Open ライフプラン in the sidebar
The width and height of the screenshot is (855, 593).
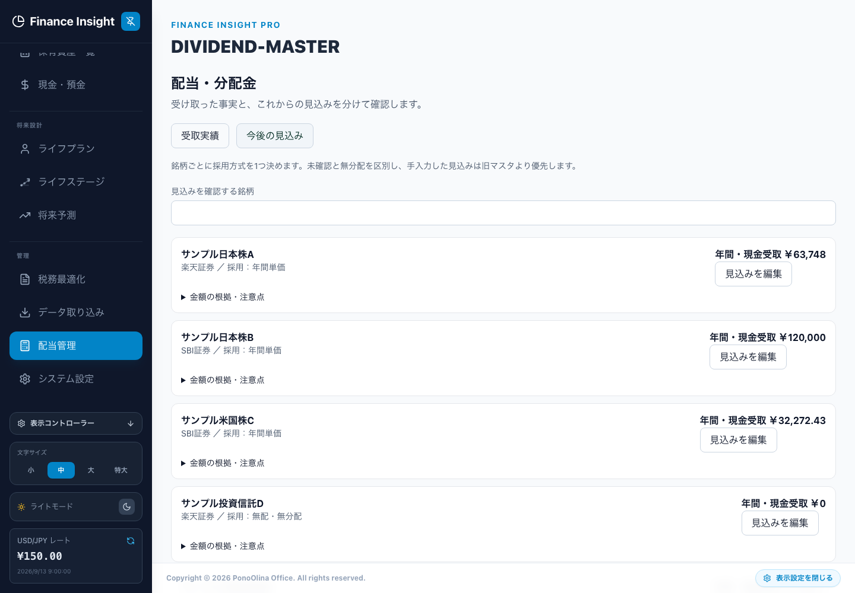point(76,149)
